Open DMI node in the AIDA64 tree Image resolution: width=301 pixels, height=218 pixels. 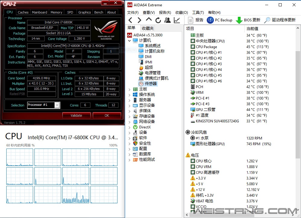click(145, 57)
